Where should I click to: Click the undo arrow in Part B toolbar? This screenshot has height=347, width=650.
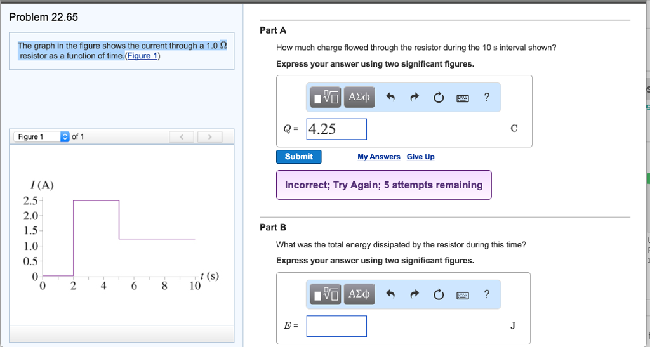pos(390,294)
